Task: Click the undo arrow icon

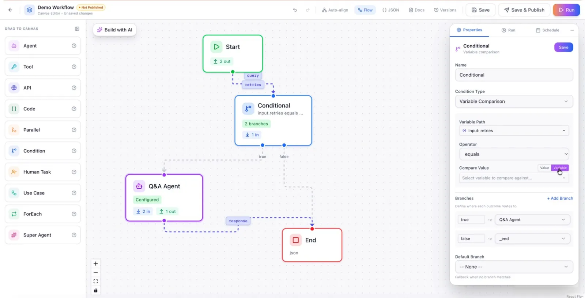Action: click(295, 10)
